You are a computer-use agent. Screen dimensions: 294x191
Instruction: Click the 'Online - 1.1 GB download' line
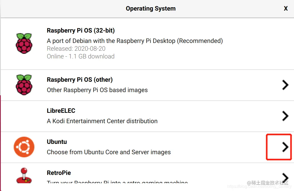[81, 56]
